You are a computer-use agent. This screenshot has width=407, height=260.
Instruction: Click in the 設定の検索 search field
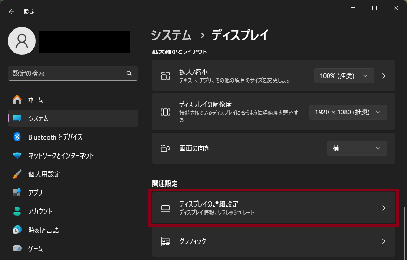tap(67, 73)
